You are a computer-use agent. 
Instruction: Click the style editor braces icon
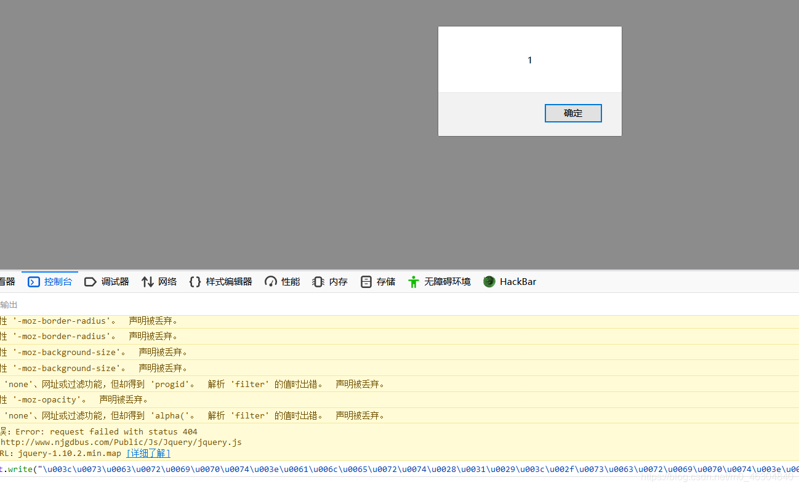195,282
